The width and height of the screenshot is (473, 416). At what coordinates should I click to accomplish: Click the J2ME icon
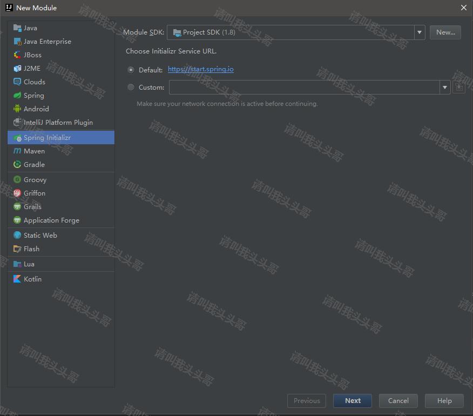tap(17, 69)
